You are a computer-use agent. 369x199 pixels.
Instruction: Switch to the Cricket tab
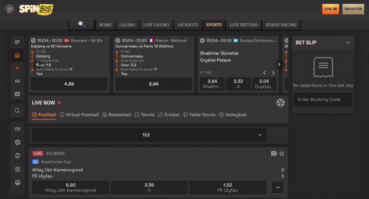(x=168, y=115)
